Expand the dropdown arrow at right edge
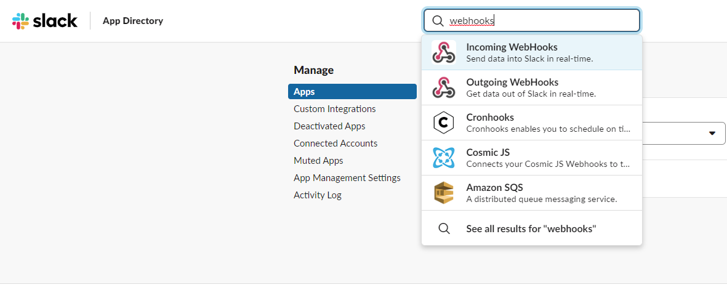Image resolution: width=727 pixels, height=287 pixels. click(712, 133)
